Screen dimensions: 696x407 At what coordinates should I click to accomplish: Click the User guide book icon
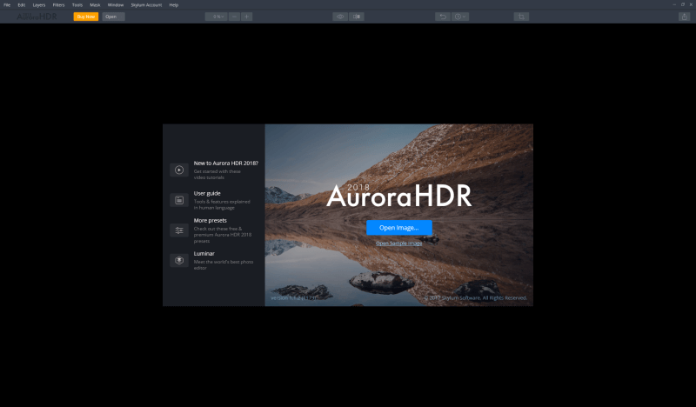179,200
